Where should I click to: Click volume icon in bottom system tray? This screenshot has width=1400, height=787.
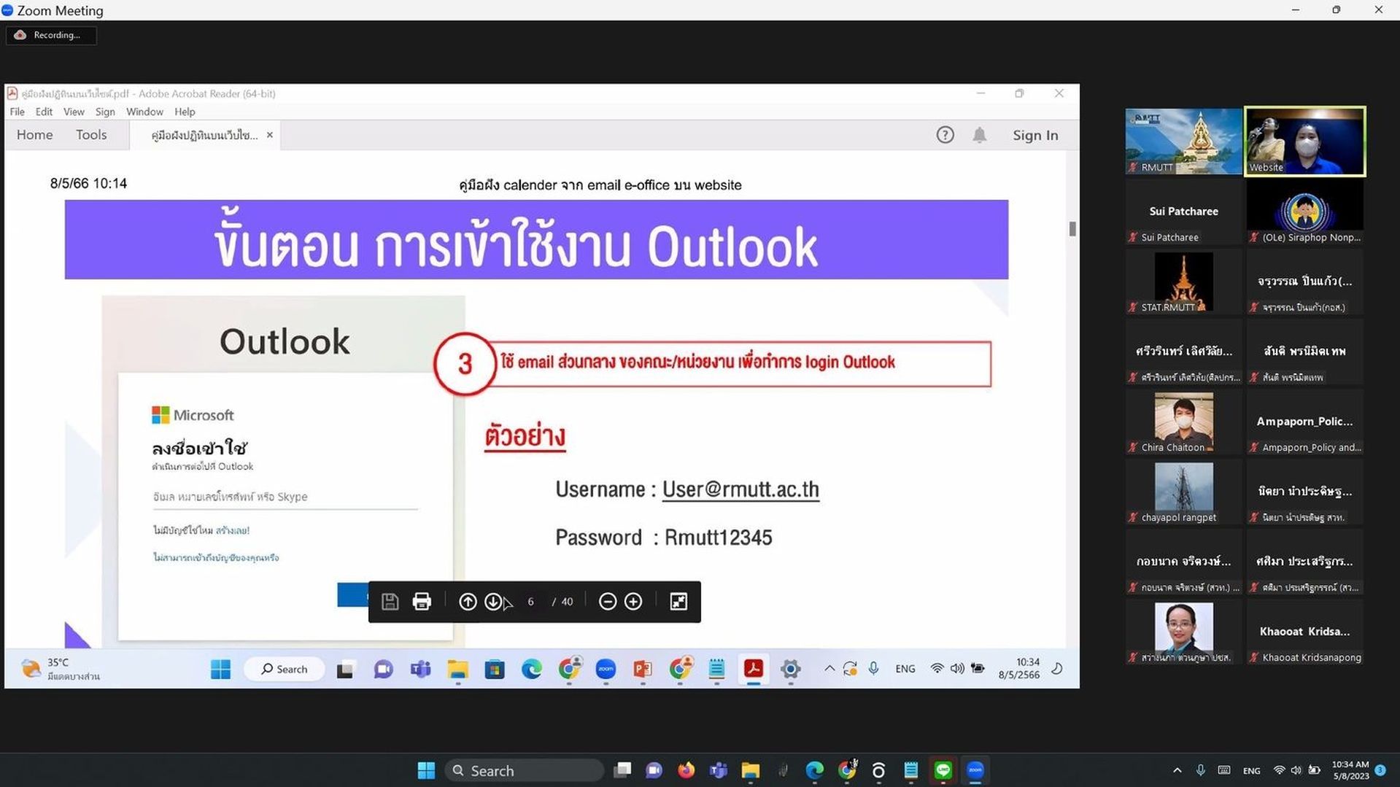click(x=1296, y=770)
